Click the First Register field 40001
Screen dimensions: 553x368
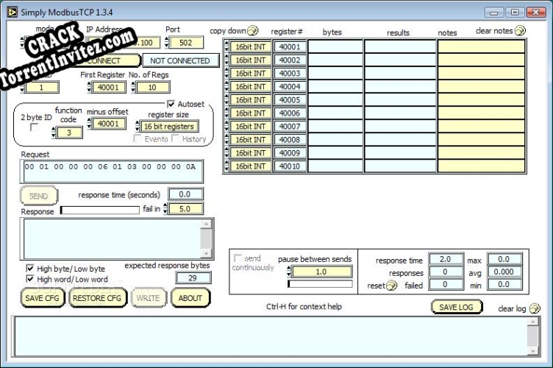(x=108, y=87)
